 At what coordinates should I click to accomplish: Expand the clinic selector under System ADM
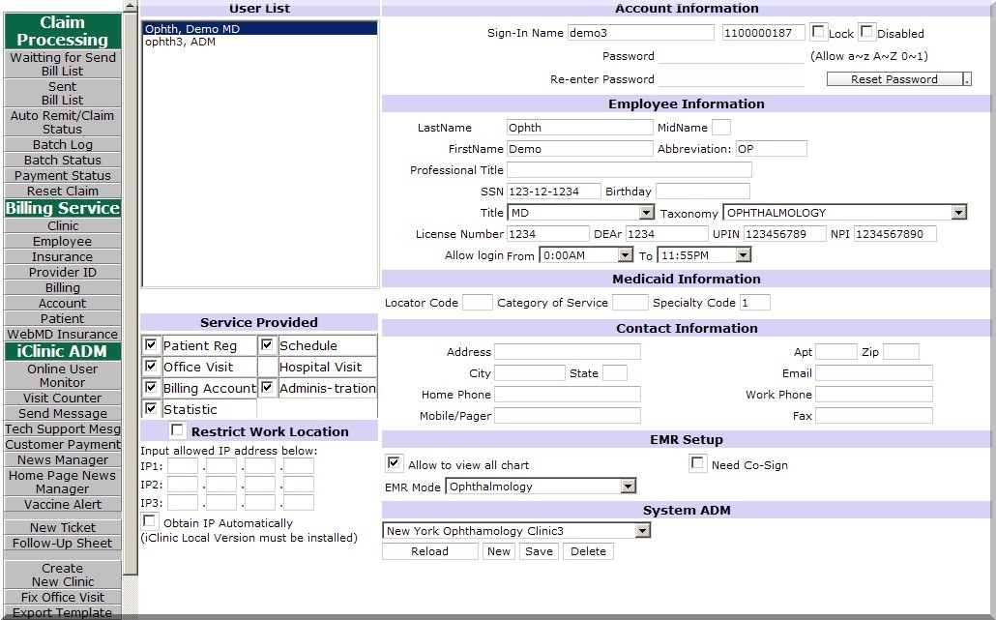click(x=642, y=530)
